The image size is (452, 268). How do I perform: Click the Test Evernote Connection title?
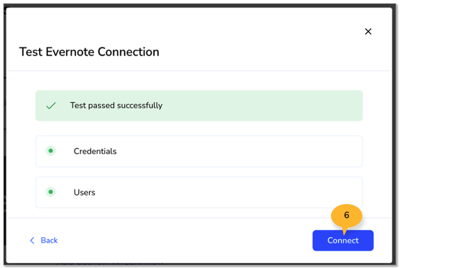click(89, 52)
